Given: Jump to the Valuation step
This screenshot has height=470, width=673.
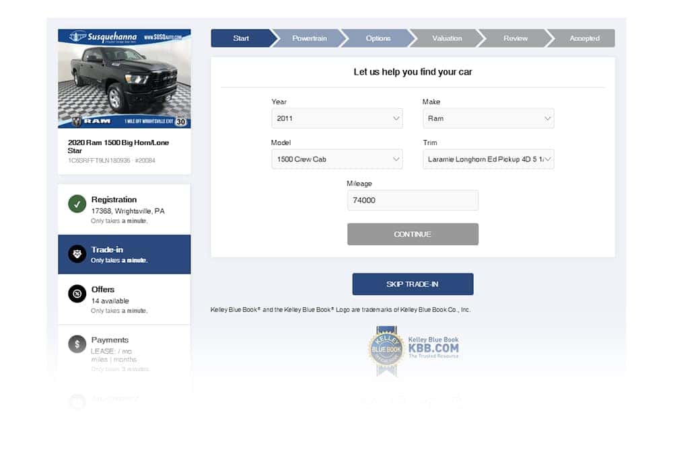Looking at the screenshot, I should tap(447, 38).
